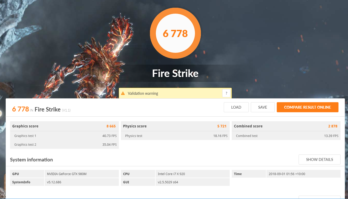Click the GPU label cell
The image size is (348, 199).
[27, 174]
